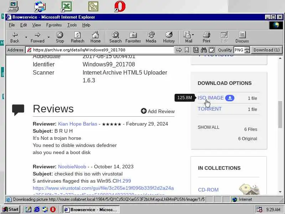Screen dimensions: 285x214
Task: Click the Download (1) button
Action: click(266, 50)
